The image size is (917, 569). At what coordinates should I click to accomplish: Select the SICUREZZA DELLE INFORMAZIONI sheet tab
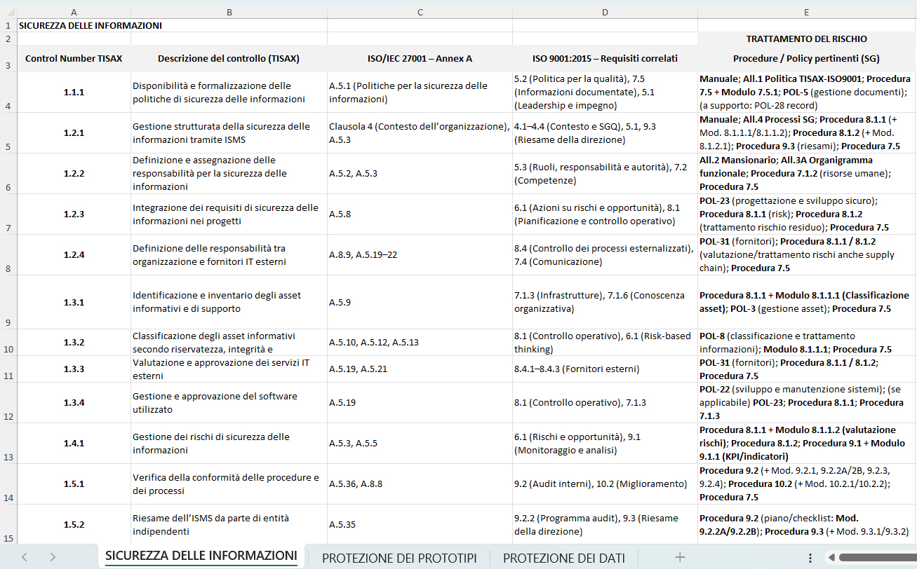[x=201, y=556]
